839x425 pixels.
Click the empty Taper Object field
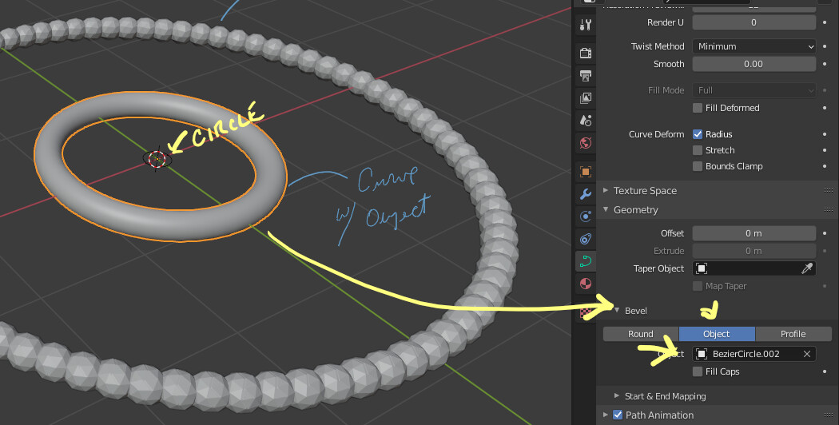pyautogui.click(x=754, y=268)
